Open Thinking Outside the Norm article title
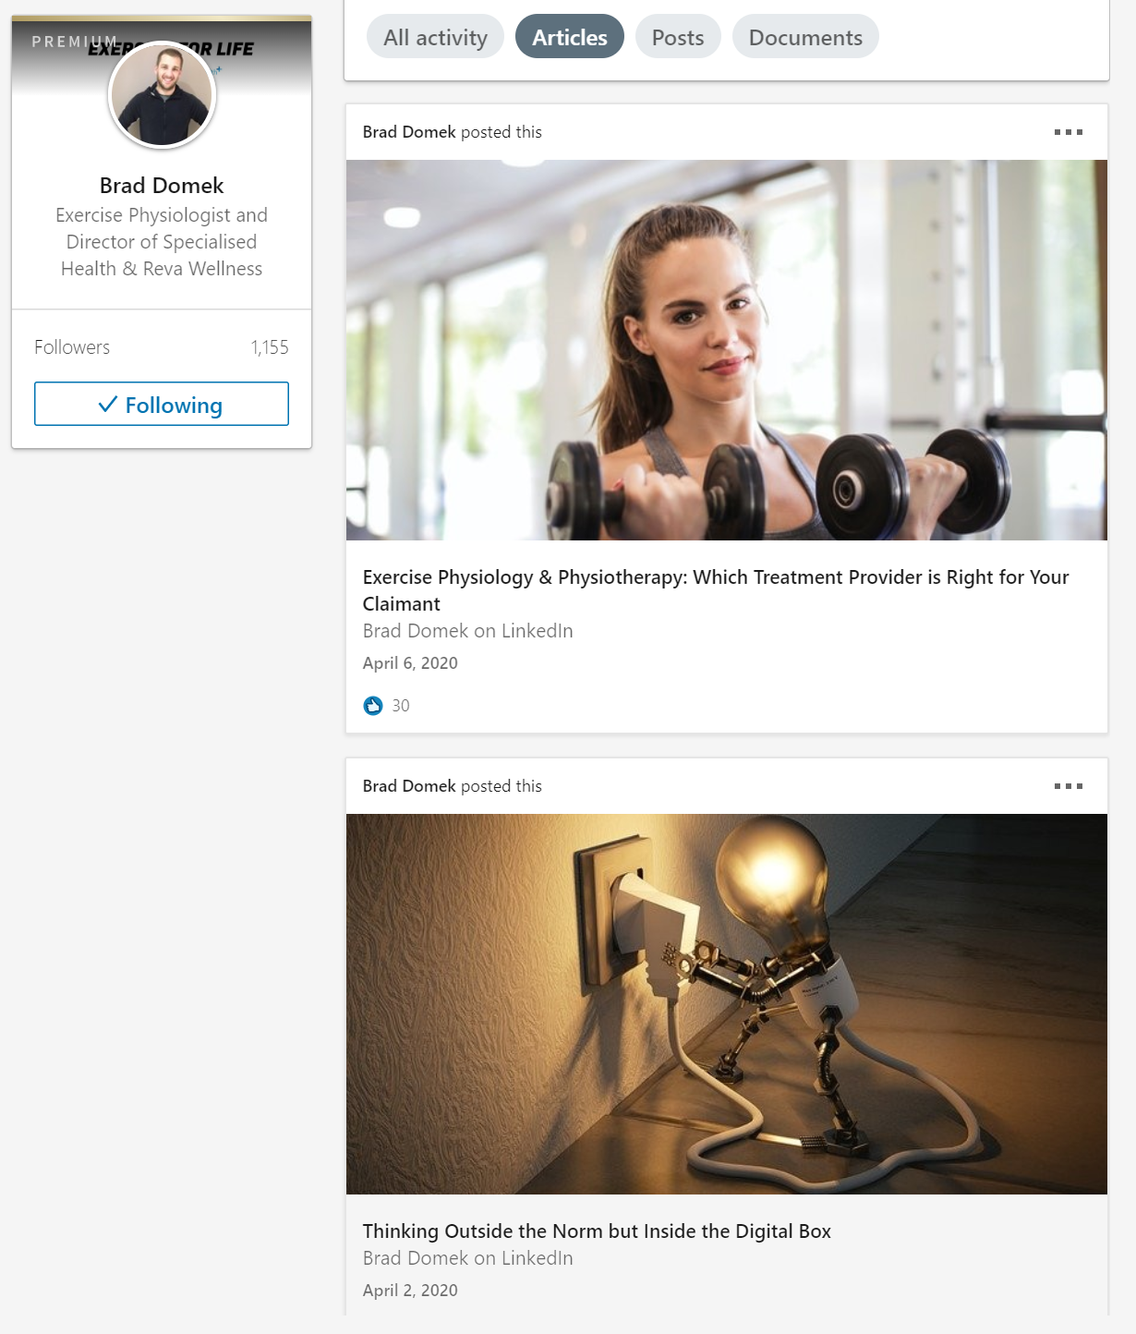The width and height of the screenshot is (1136, 1334). (597, 1231)
